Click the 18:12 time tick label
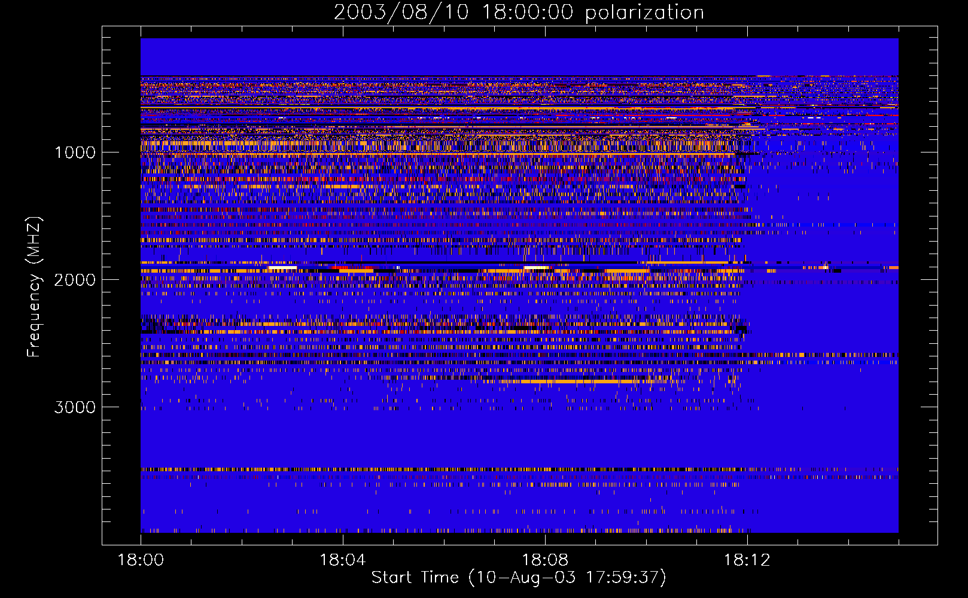Image resolution: width=968 pixels, height=598 pixels. (747, 560)
